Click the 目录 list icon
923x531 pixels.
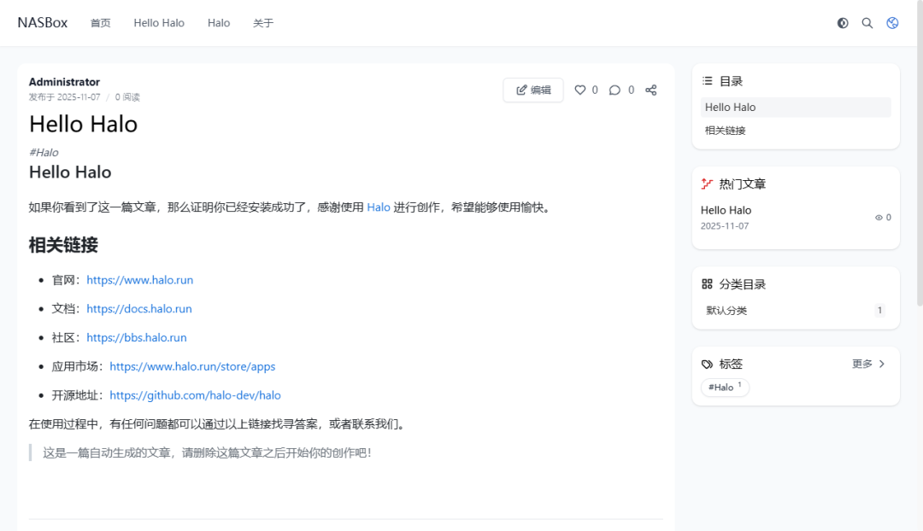pos(707,81)
